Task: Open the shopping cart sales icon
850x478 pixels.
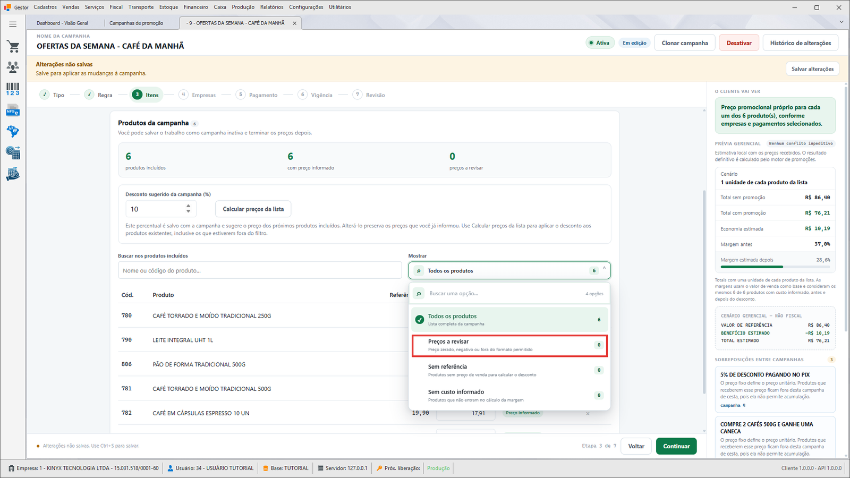Action: 13,47
